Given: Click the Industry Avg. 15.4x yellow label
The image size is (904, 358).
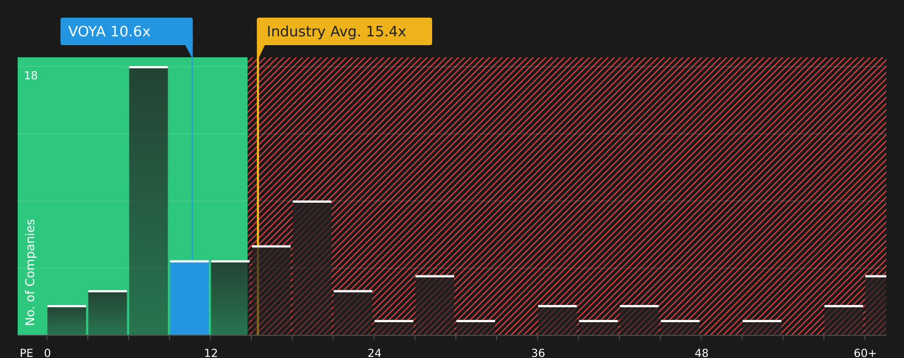Looking at the screenshot, I should [344, 31].
